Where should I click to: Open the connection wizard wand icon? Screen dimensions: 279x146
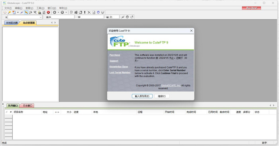10,12
